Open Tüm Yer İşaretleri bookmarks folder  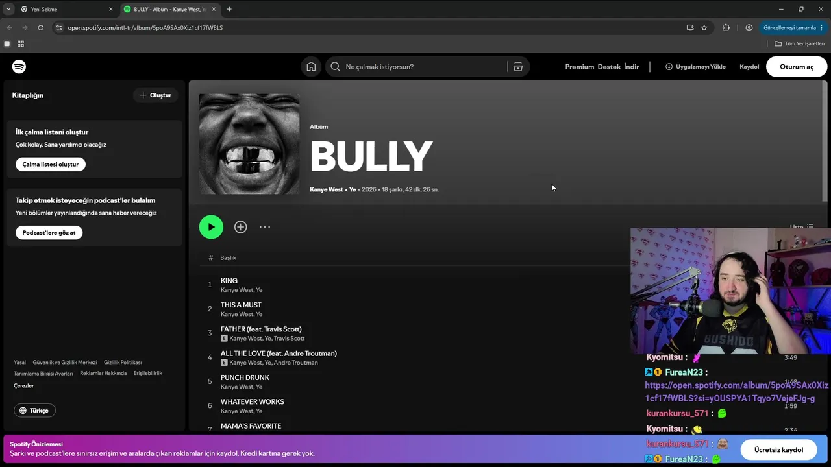point(799,43)
